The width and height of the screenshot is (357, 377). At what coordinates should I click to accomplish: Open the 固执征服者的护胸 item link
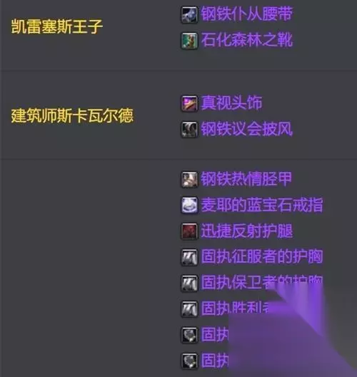point(262,256)
